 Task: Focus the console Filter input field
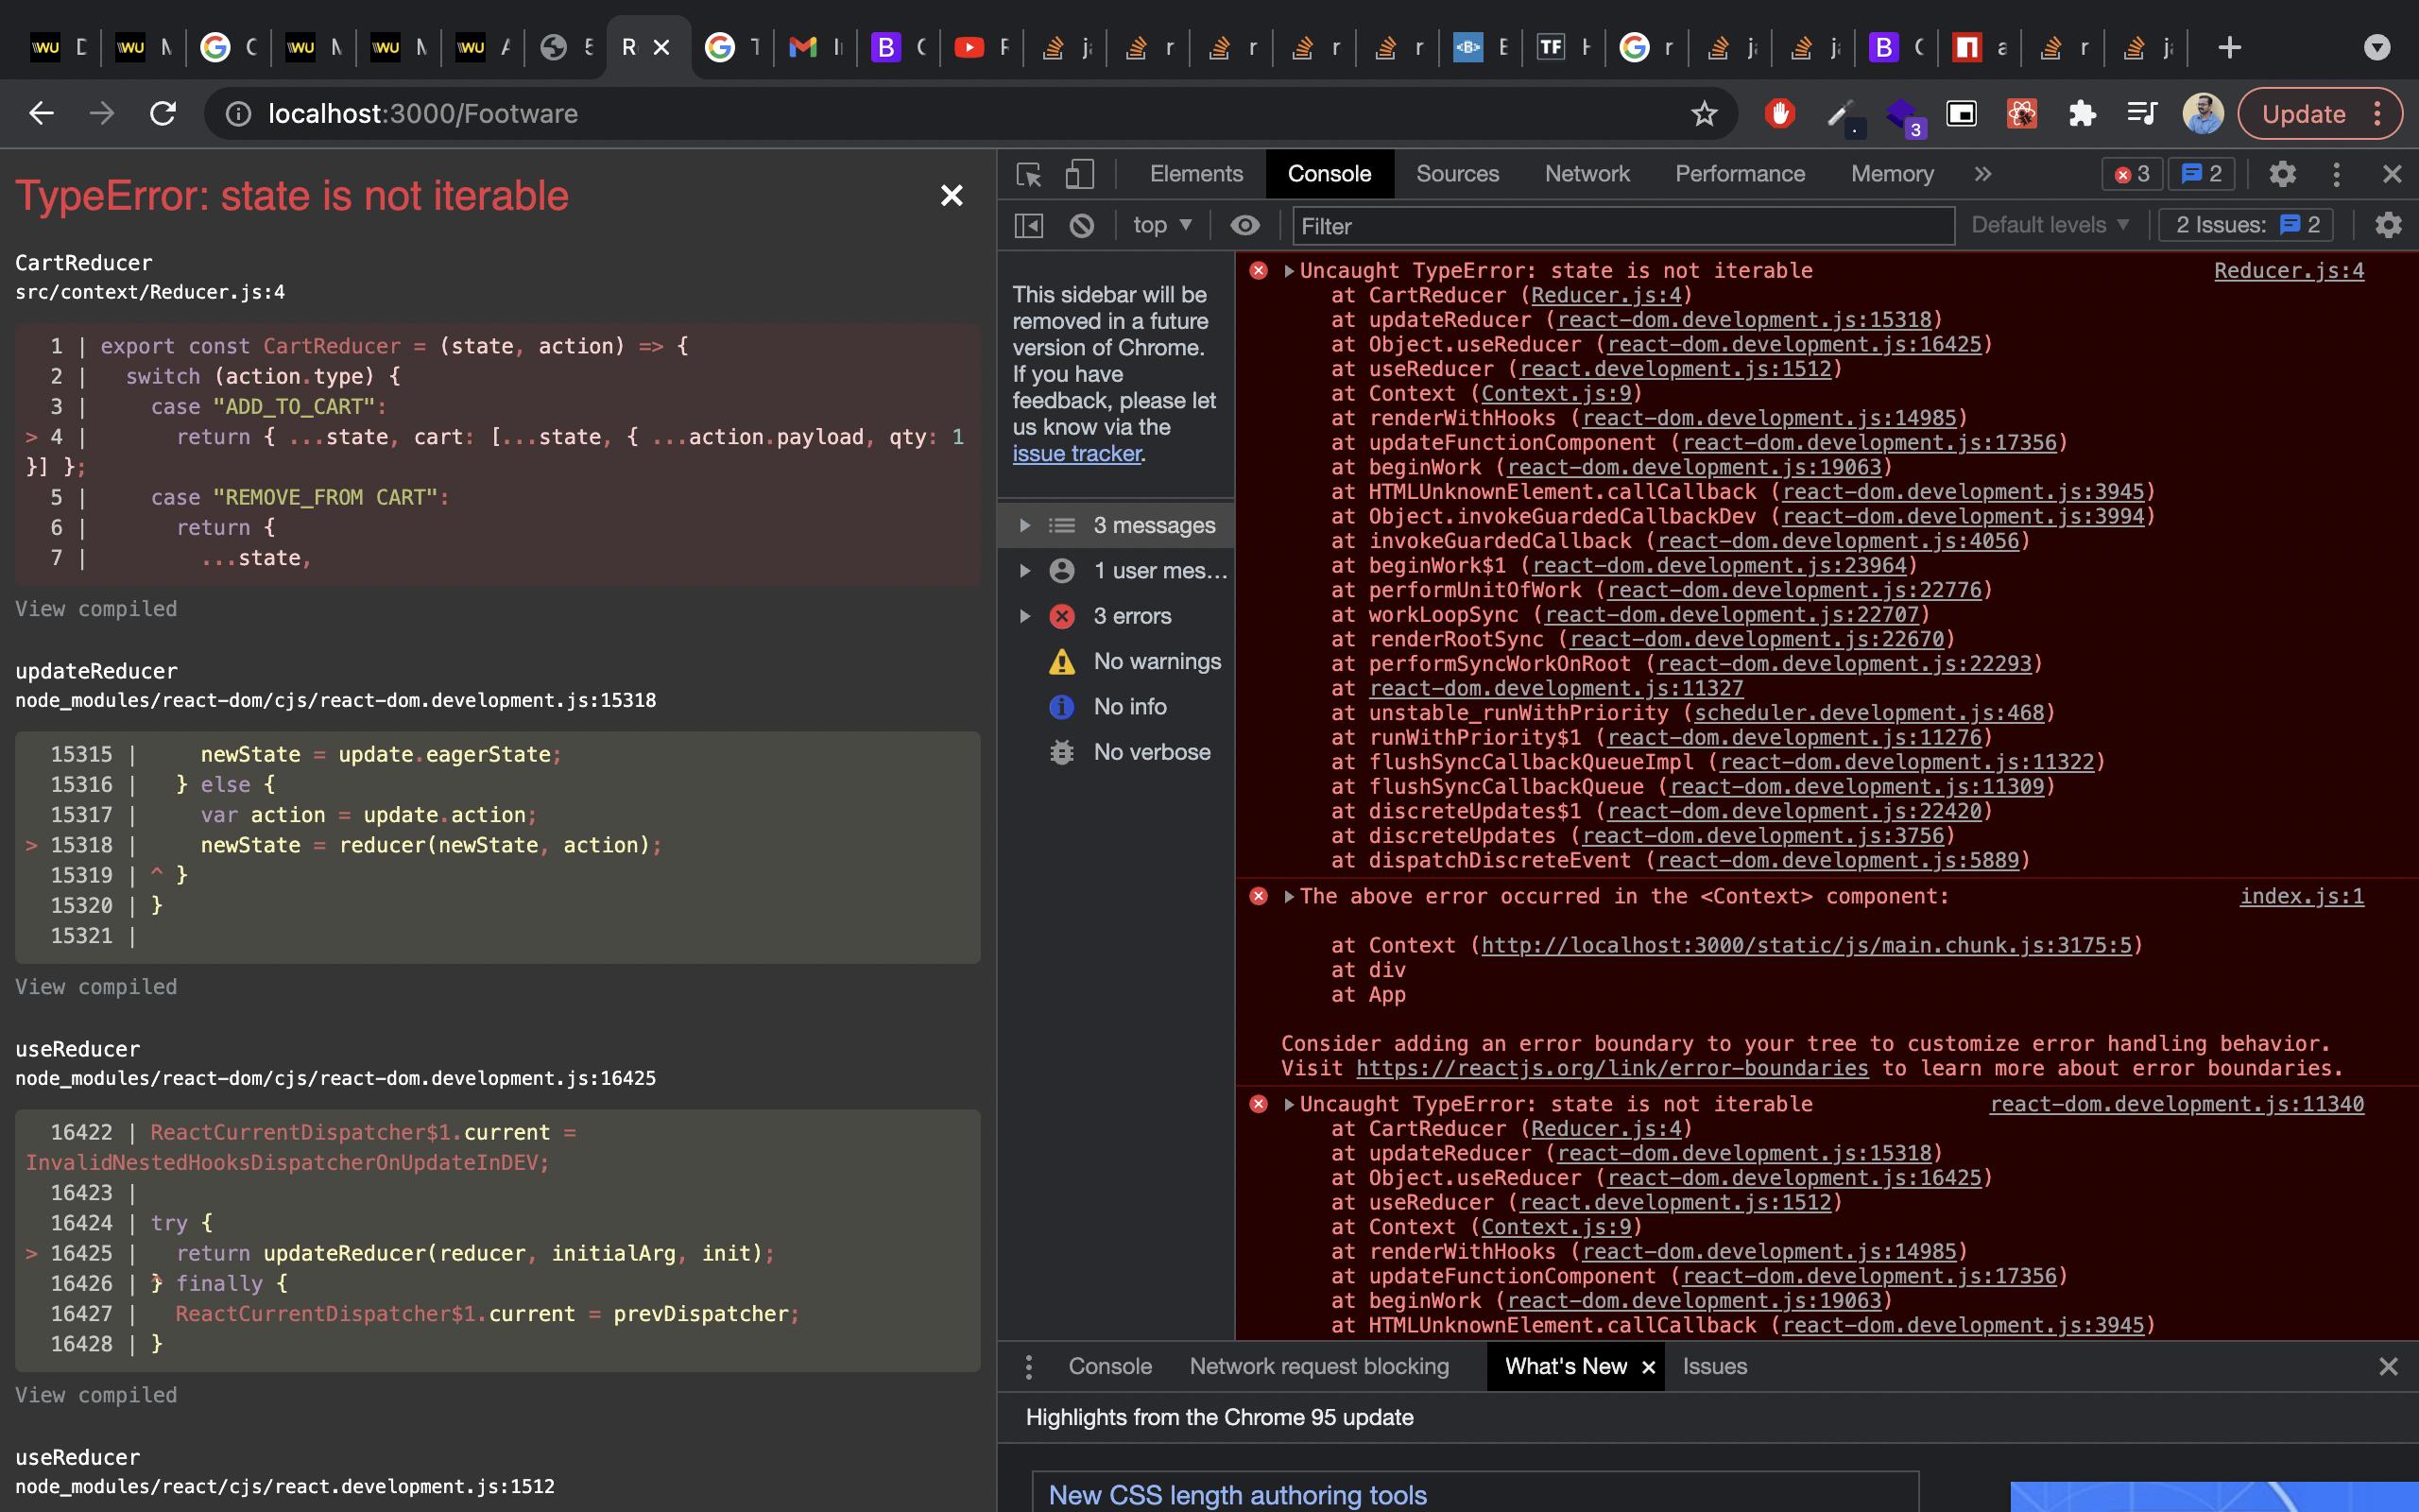click(x=1621, y=226)
